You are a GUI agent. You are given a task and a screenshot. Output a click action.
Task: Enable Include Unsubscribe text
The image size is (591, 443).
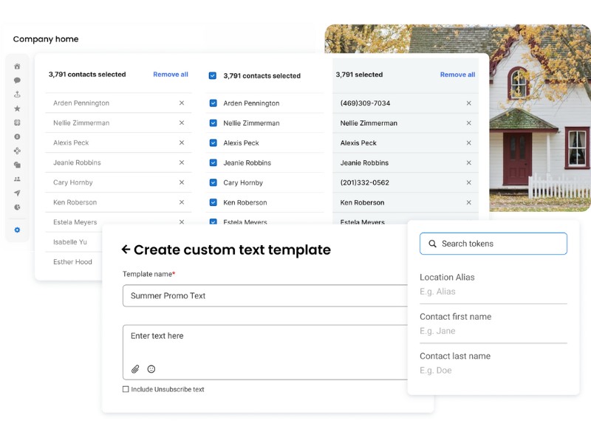(127, 389)
